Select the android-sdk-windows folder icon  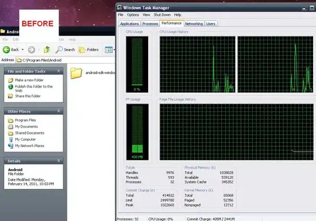76,73
